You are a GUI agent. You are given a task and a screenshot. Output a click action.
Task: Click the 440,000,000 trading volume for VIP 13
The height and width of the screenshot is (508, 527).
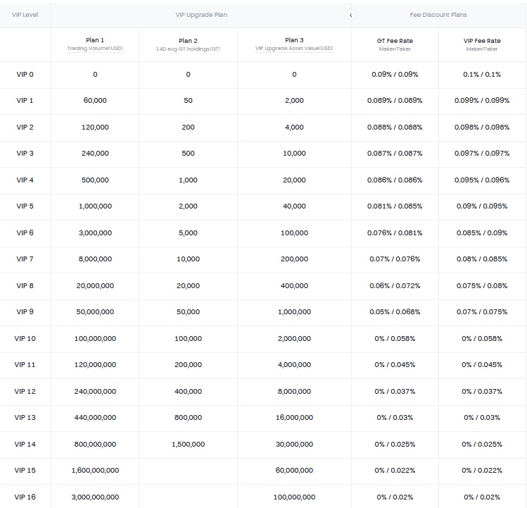95,417
